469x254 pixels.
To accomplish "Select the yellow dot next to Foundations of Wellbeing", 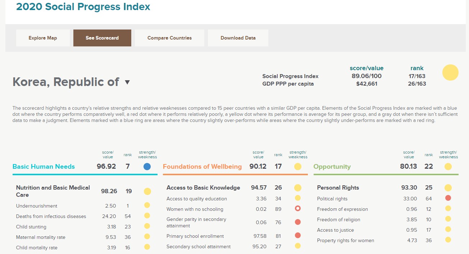I will point(297,166).
